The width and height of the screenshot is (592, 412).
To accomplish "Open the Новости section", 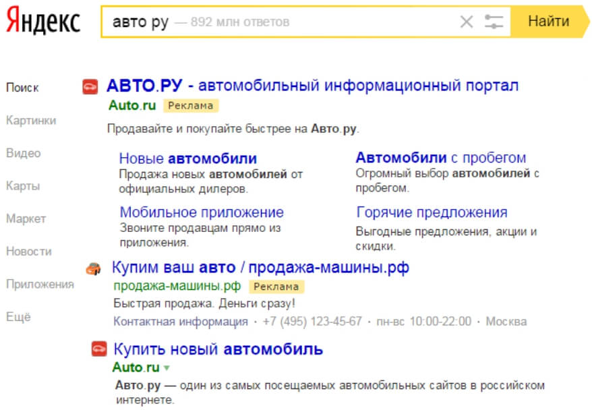I will (x=29, y=251).
